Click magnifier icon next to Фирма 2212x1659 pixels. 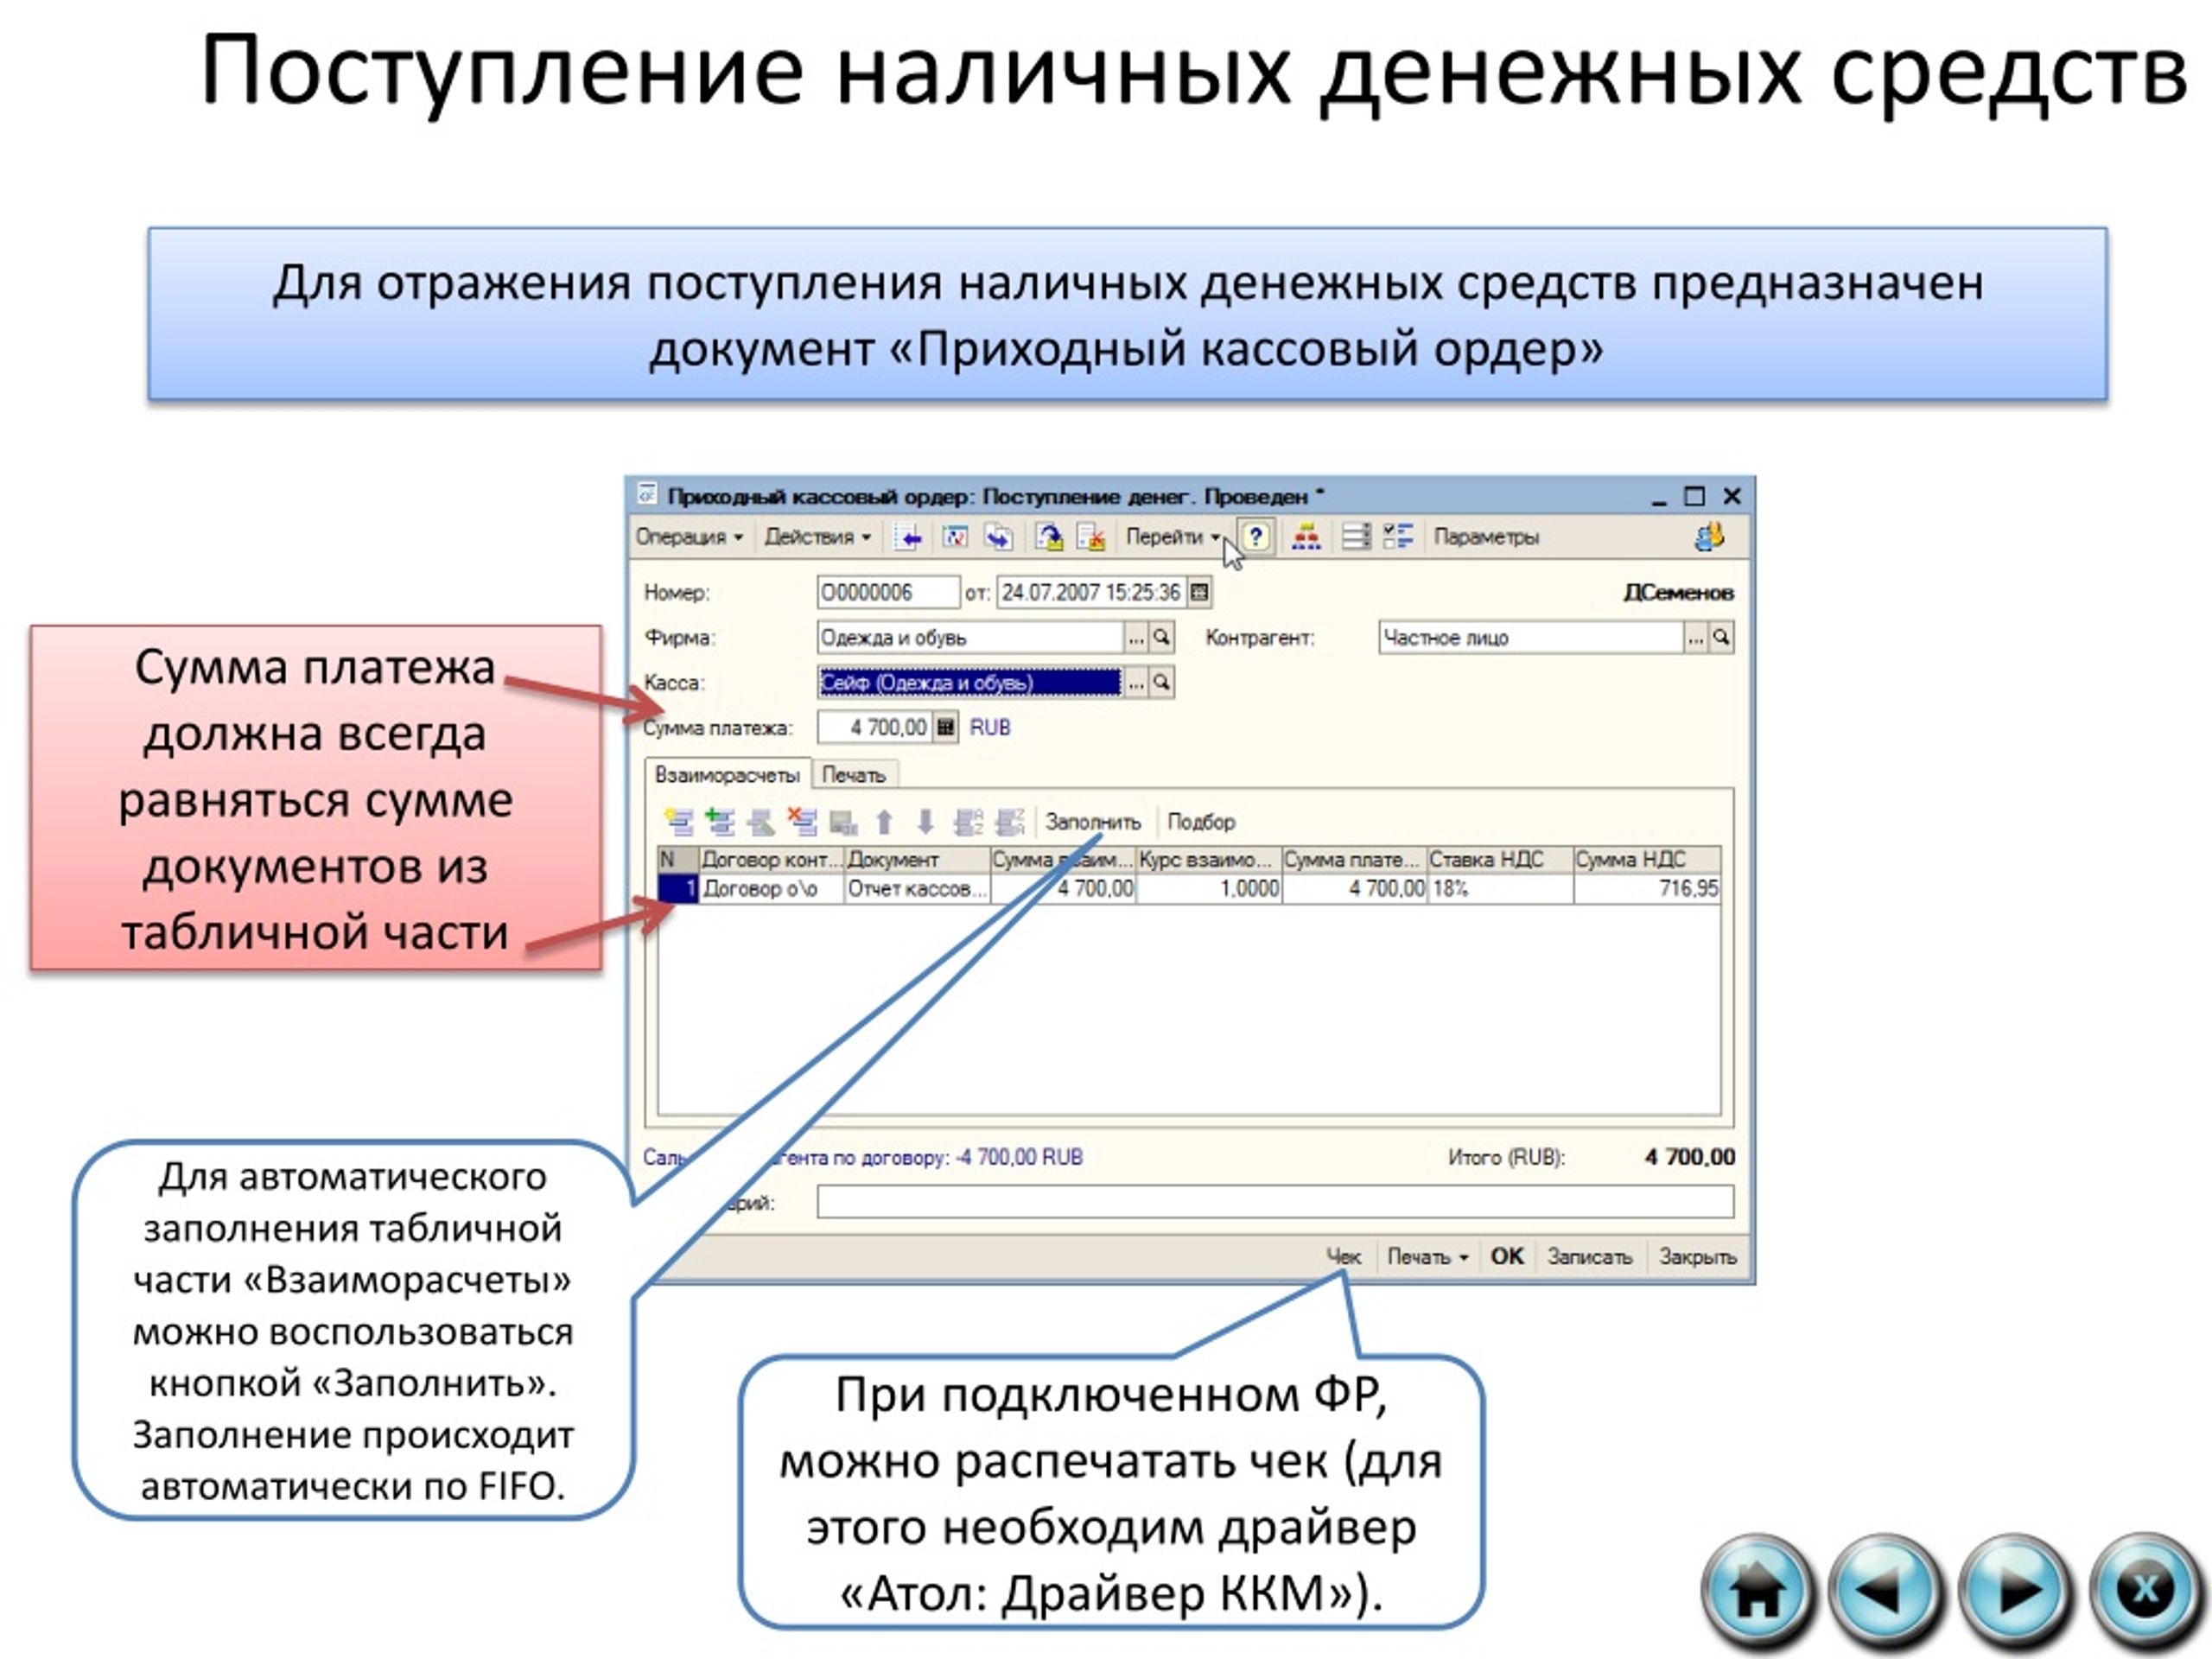(1161, 637)
